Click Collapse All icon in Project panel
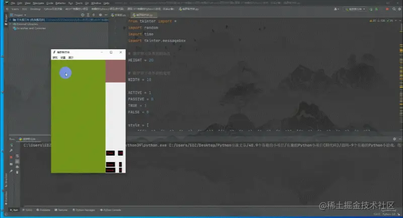Viewport: 403px width, 218px height. [94, 15]
